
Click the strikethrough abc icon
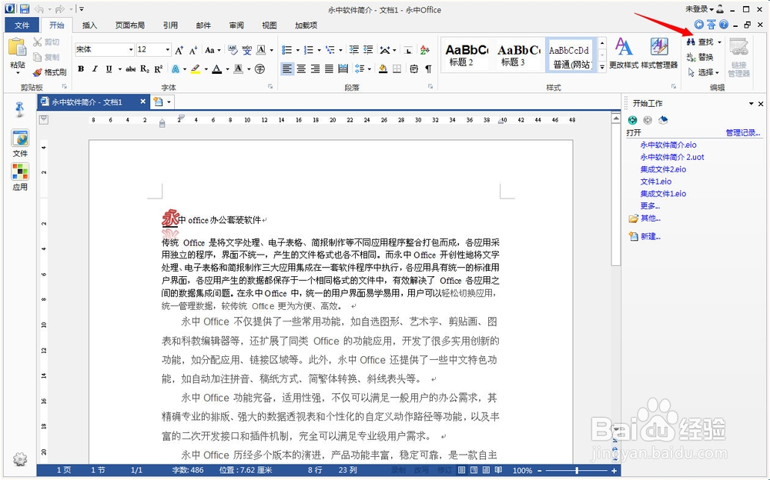tap(131, 69)
